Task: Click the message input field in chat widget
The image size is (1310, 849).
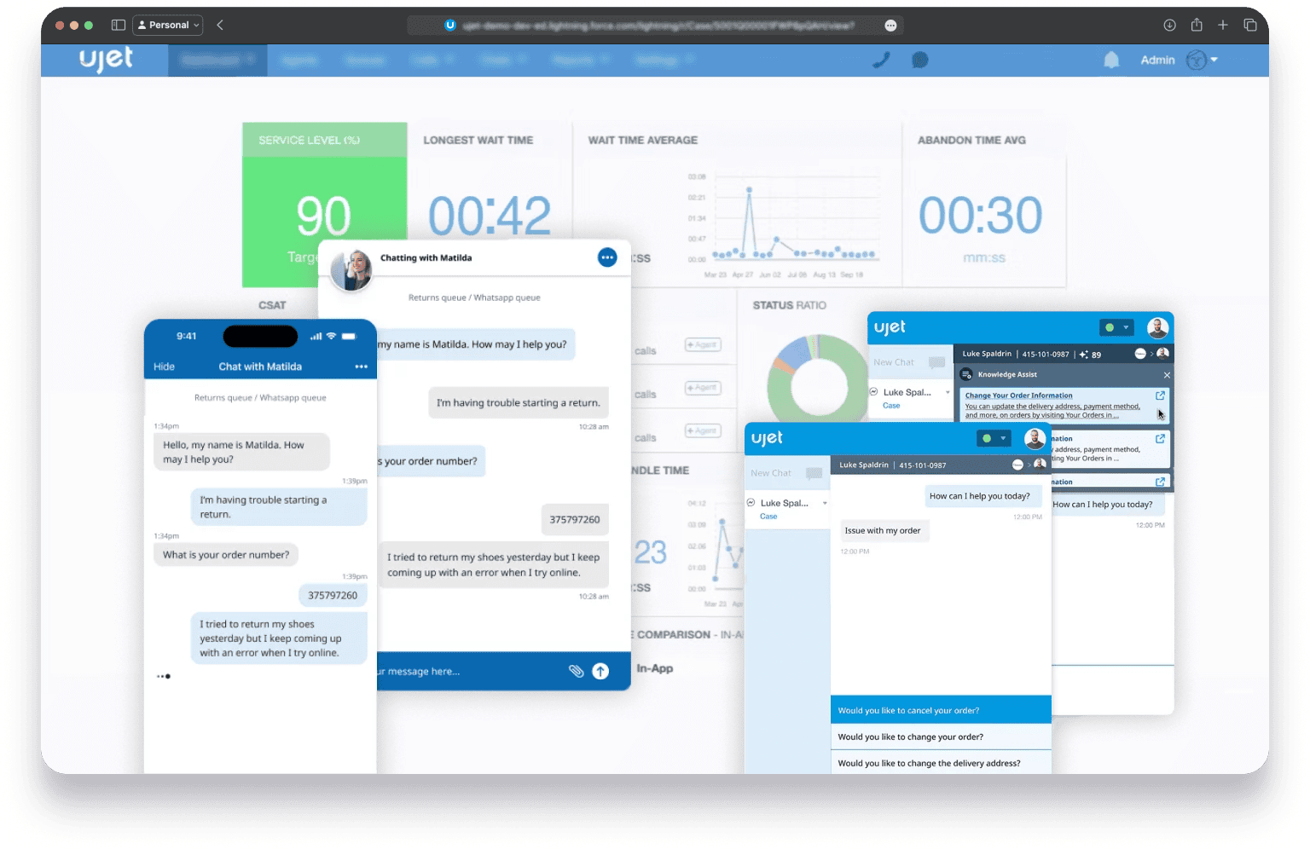Action: tap(469, 671)
